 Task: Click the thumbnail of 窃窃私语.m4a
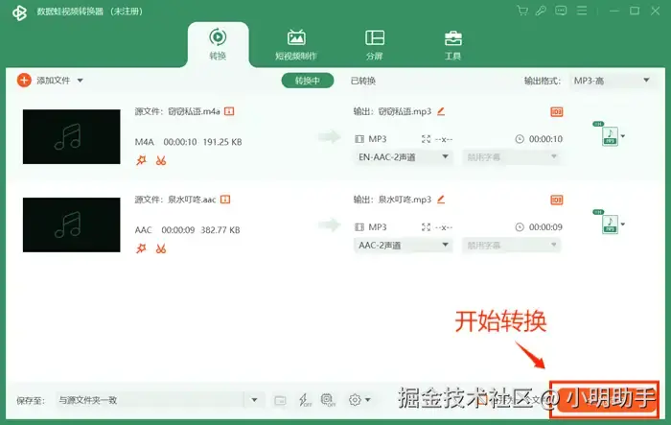[72, 136]
